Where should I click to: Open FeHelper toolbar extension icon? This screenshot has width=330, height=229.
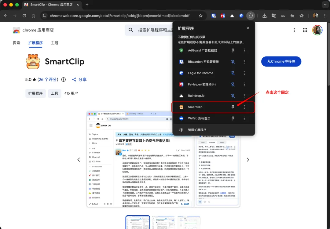click(223, 16)
